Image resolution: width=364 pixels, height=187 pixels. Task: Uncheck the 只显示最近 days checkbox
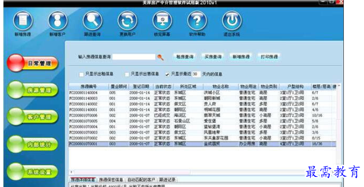[167, 74]
